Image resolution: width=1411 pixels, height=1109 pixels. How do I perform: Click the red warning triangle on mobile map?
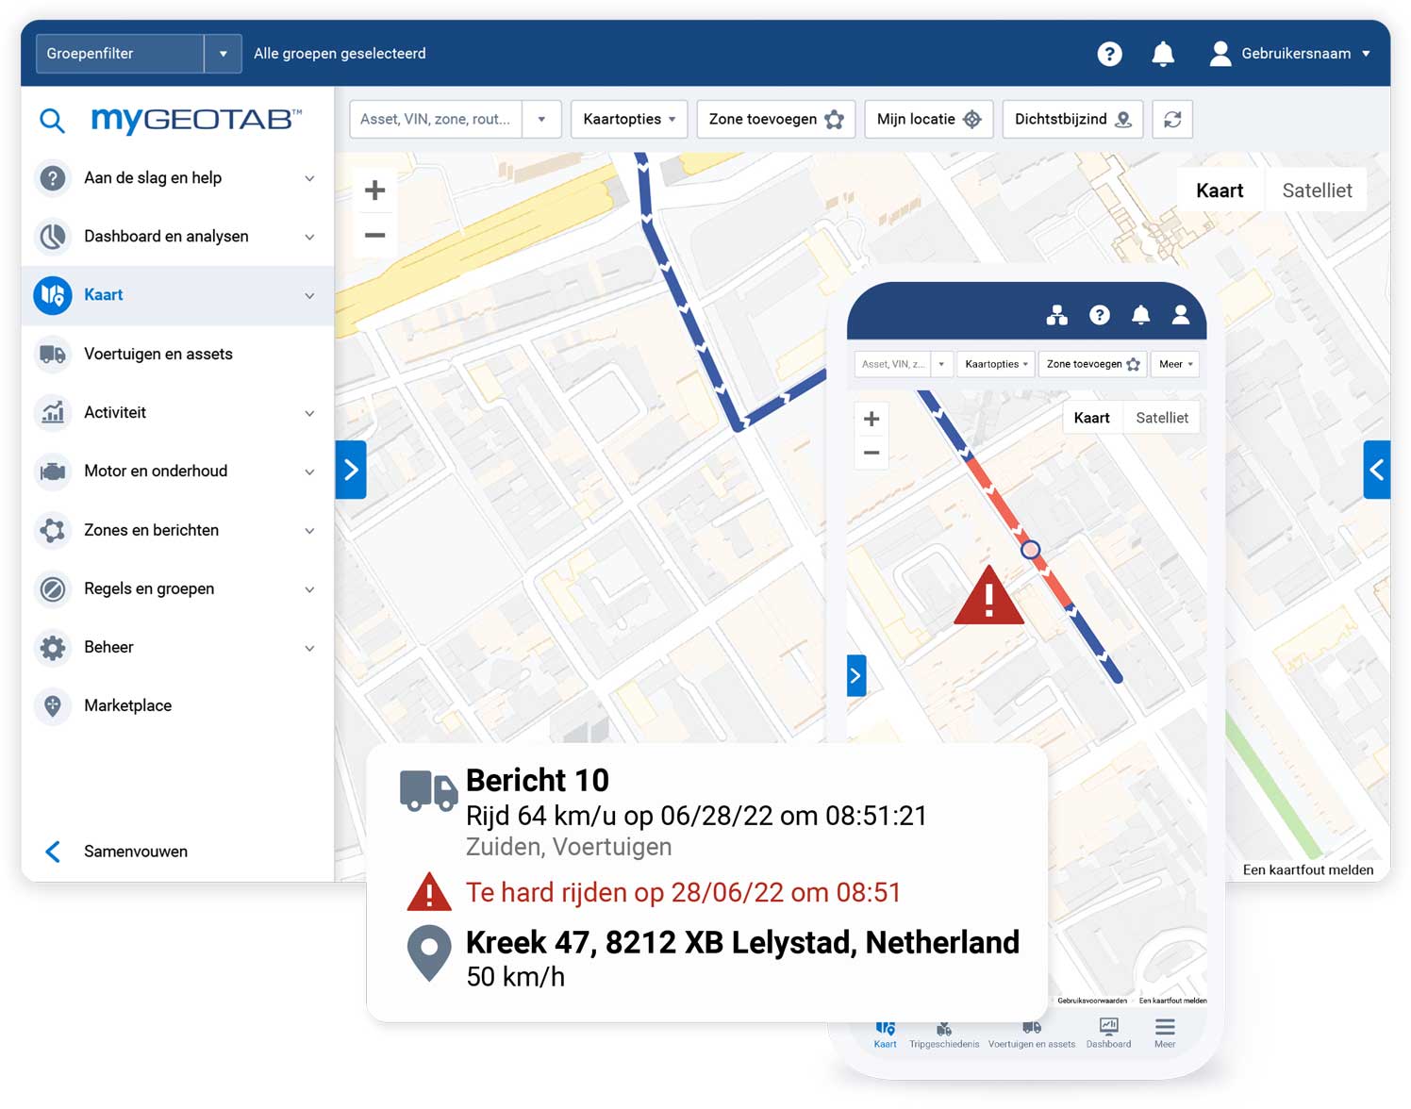point(988,597)
